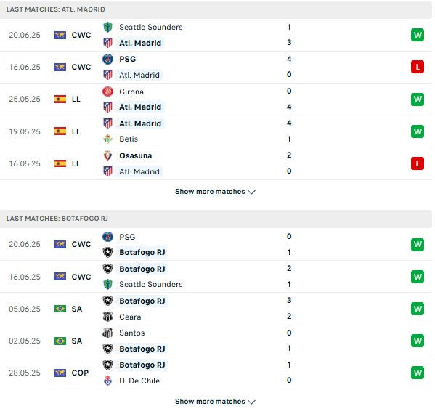Image resolution: width=435 pixels, height=414 pixels.
Task: Click the Ceara club crest
Action: click(107, 317)
